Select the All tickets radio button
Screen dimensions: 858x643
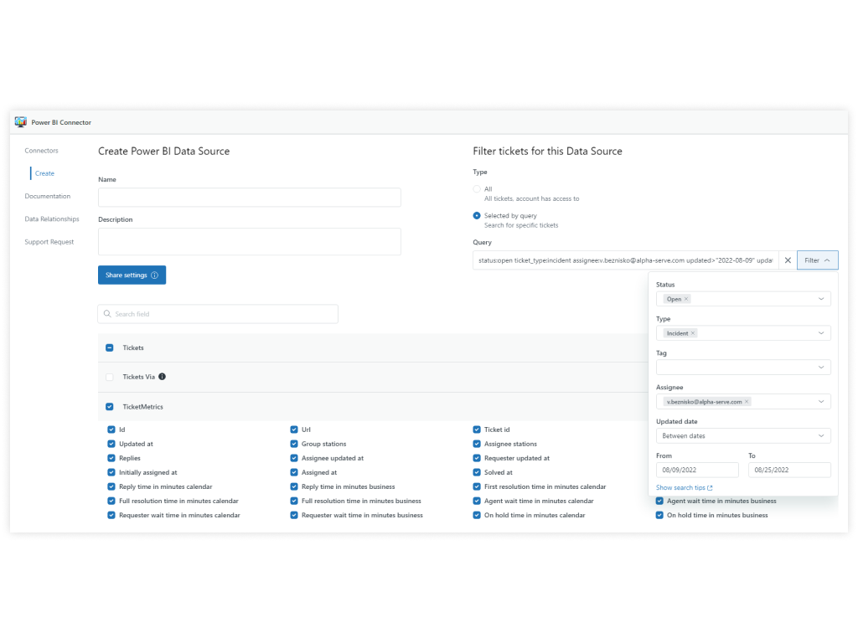475,188
